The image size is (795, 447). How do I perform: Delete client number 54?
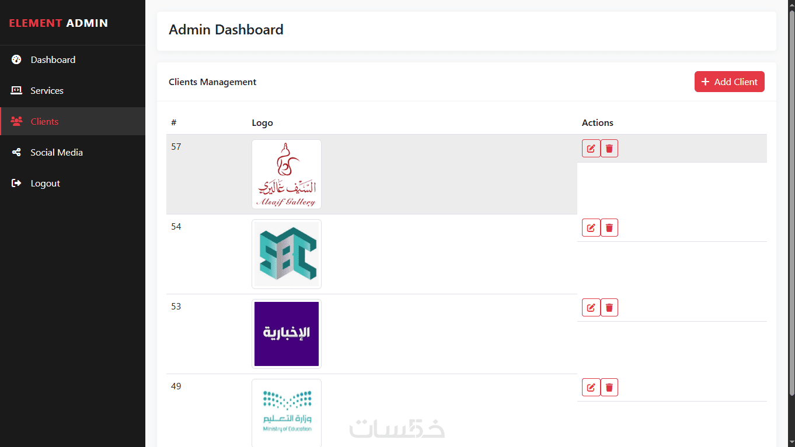coord(609,228)
